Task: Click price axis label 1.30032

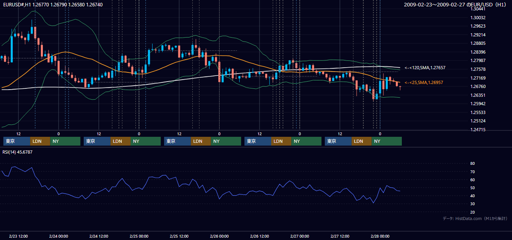Action: (x=478, y=18)
